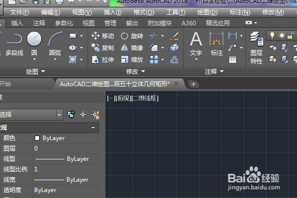Close the AutoCAD二维绘图 drawing tab
The height and width of the screenshot is (198, 297).
(x=176, y=84)
